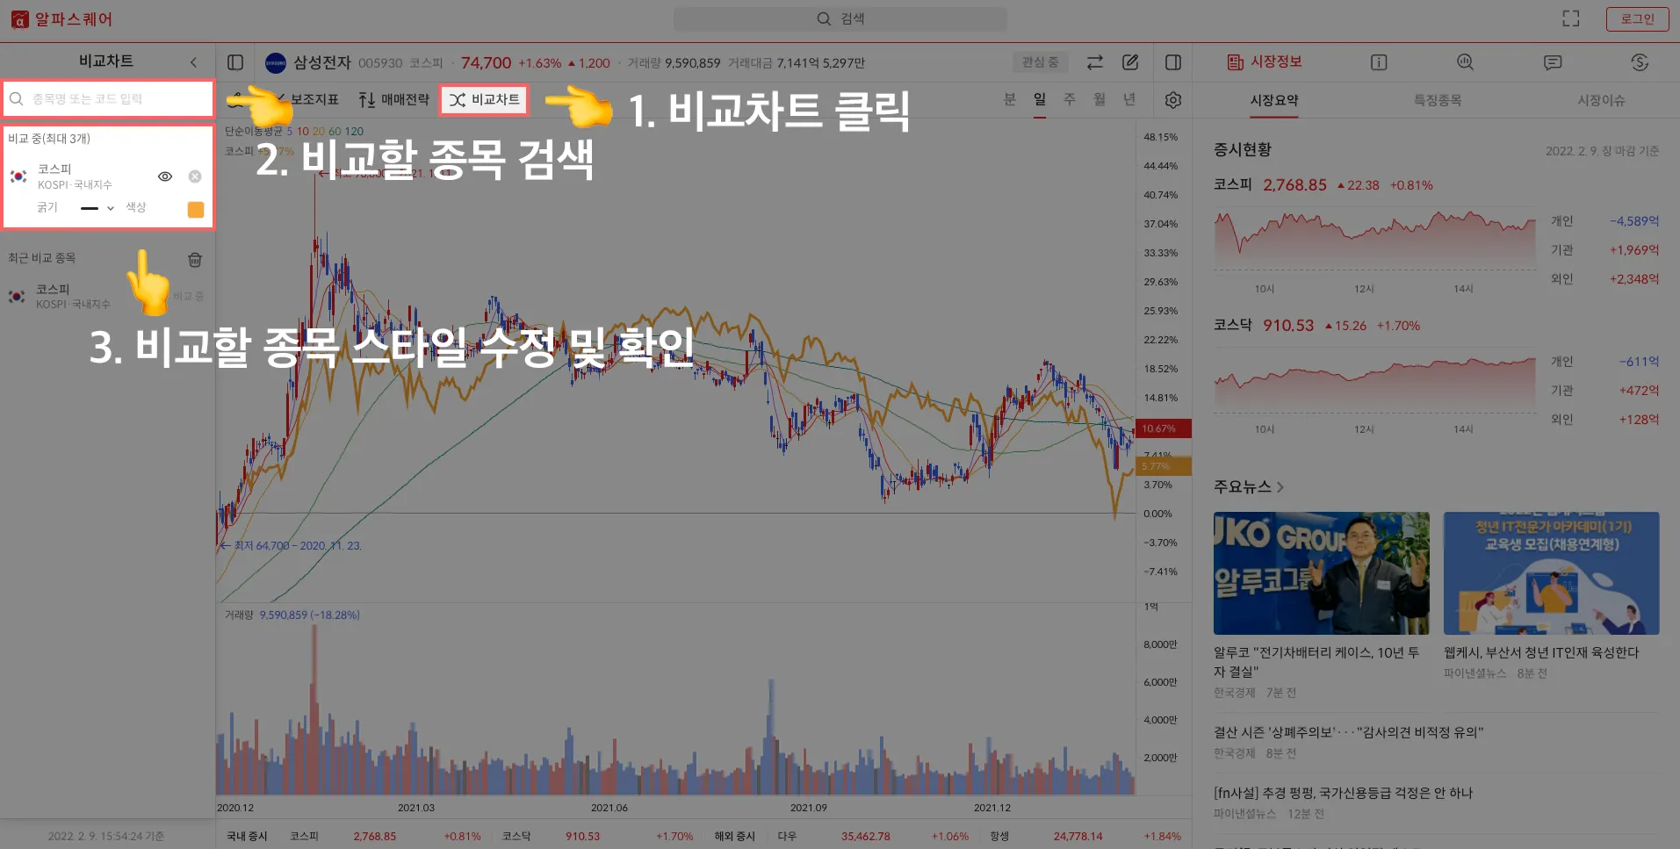Open the 알루코 전기차배터리 케이스 news headline

[1316, 662]
